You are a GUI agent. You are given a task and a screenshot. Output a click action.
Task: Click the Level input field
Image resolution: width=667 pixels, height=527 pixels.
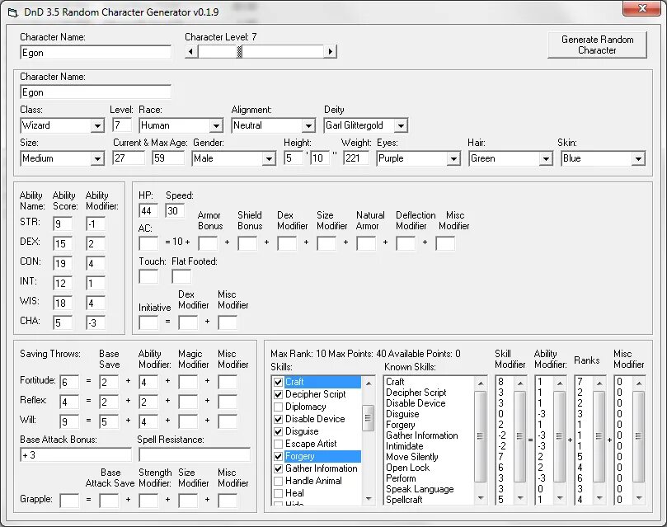coord(122,125)
